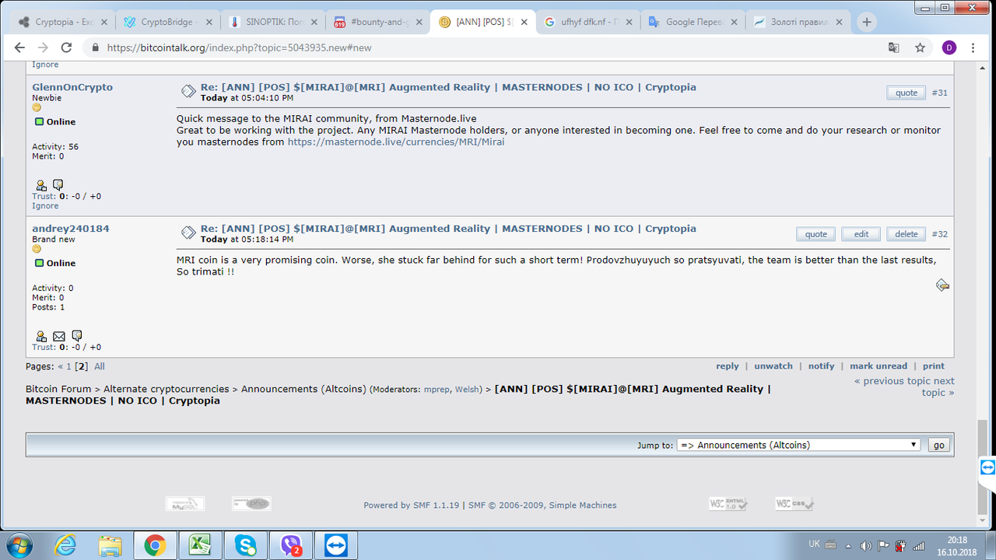Click the #32 post permalink

[940, 234]
